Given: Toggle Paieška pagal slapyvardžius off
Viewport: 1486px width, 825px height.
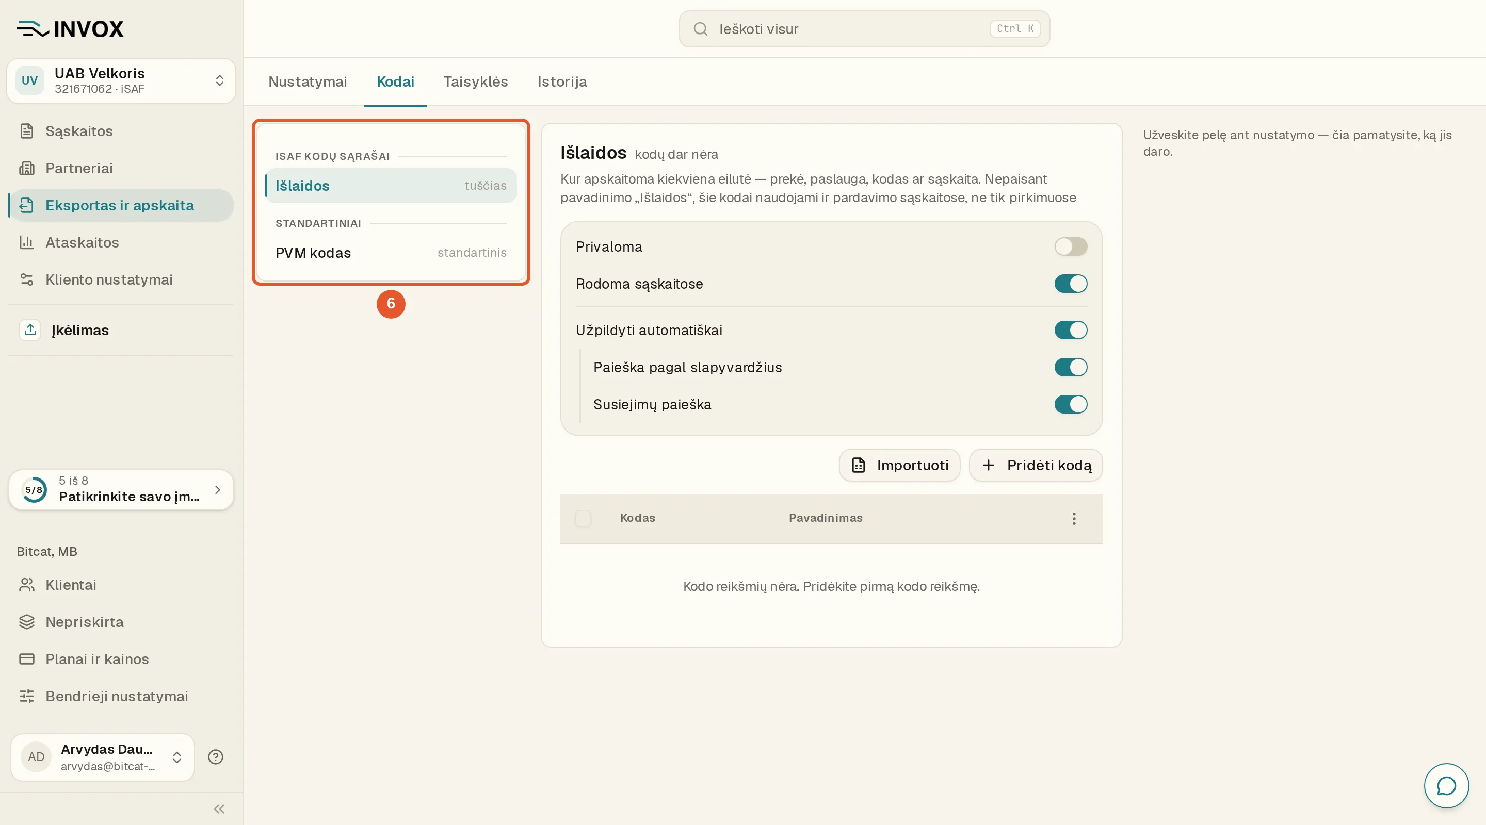Looking at the screenshot, I should (x=1071, y=367).
